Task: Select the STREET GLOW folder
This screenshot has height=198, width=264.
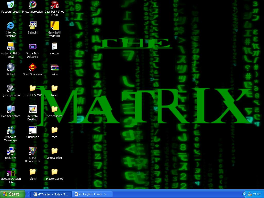Action: point(32,88)
